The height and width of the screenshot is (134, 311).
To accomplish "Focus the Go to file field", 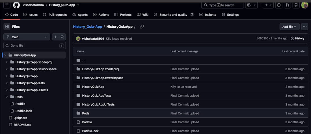I will (x=35, y=45).
